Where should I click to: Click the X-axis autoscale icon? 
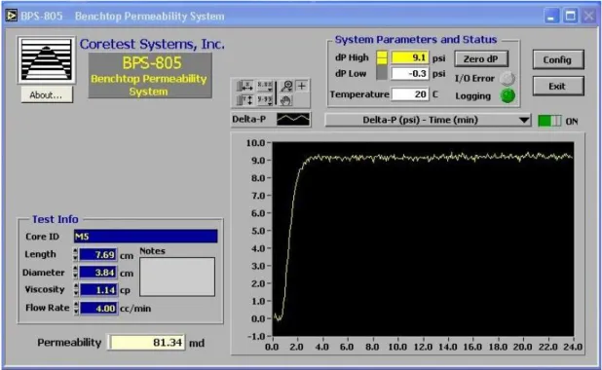245,86
